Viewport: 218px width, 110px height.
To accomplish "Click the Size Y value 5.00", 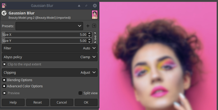I will pos(83,41).
